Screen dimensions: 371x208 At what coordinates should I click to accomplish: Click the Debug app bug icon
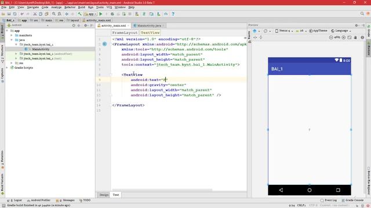pyautogui.click(x=112, y=14)
